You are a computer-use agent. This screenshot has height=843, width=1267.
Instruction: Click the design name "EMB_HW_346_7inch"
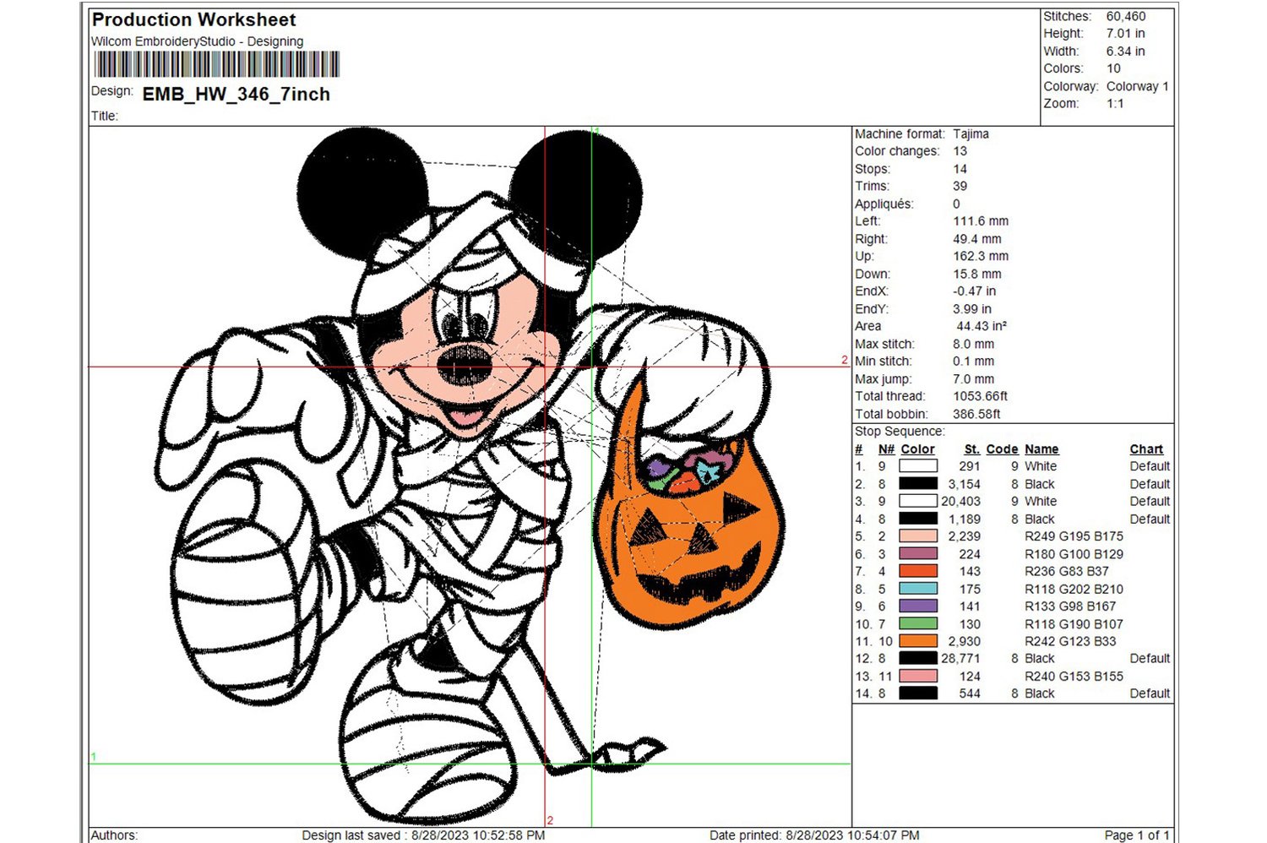coord(237,94)
